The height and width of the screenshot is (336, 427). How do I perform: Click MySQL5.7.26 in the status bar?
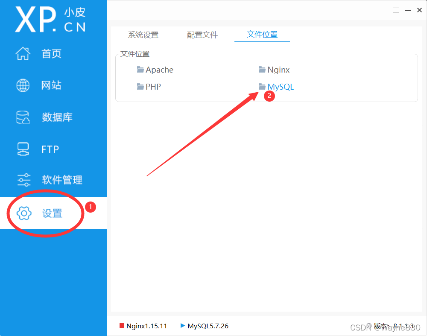208,326
